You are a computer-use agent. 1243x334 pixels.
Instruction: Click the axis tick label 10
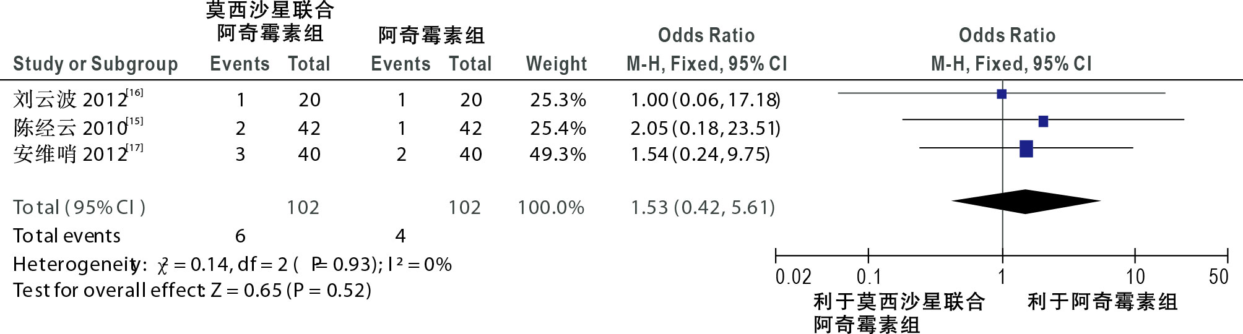click(1135, 276)
